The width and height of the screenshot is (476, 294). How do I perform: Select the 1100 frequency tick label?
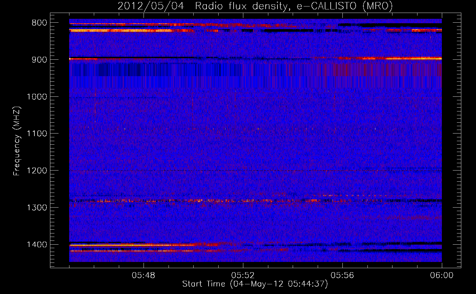[37, 134]
